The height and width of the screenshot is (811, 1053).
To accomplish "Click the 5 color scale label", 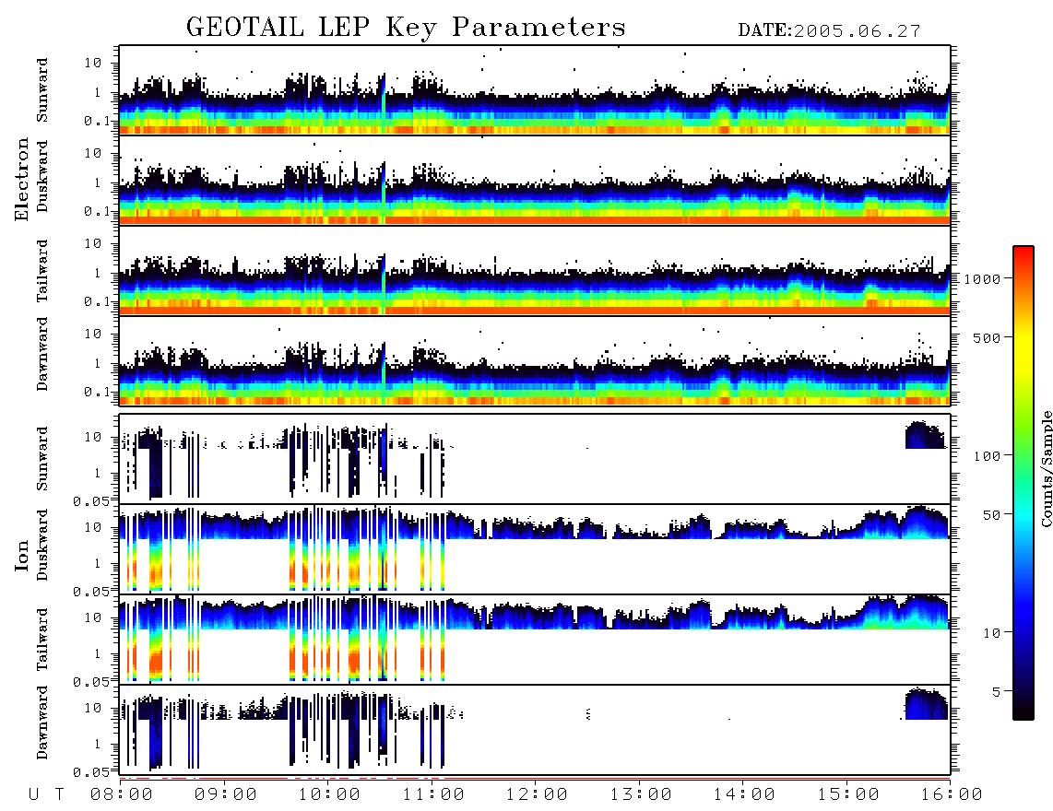I will point(996,692).
